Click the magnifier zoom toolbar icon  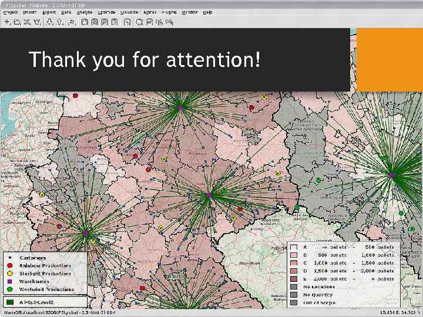pyautogui.click(x=139, y=22)
